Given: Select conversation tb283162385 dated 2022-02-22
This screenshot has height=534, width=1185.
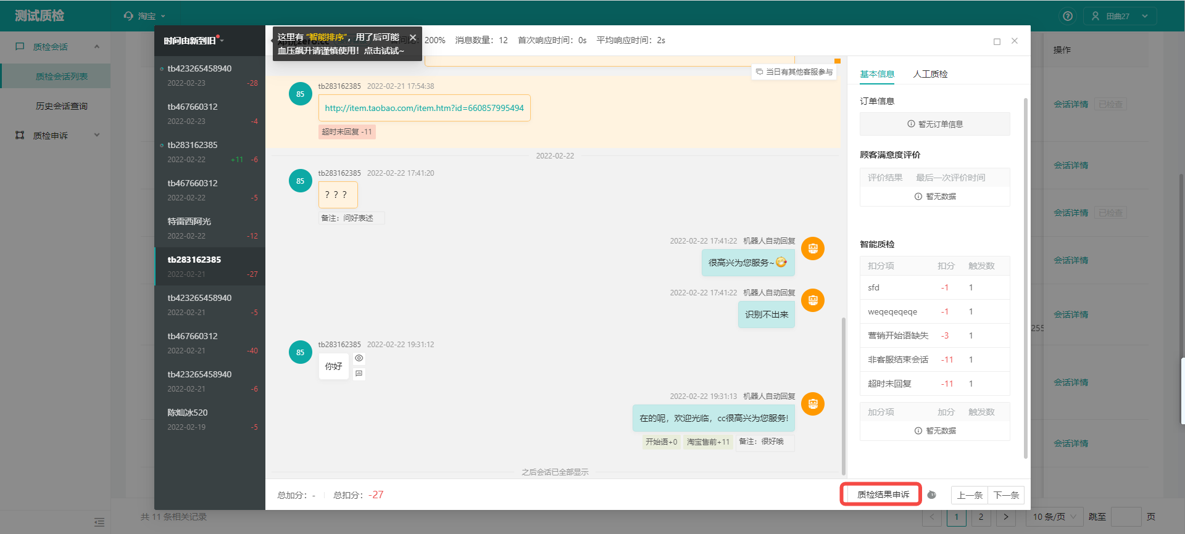Looking at the screenshot, I should click(x=210, y=152).
